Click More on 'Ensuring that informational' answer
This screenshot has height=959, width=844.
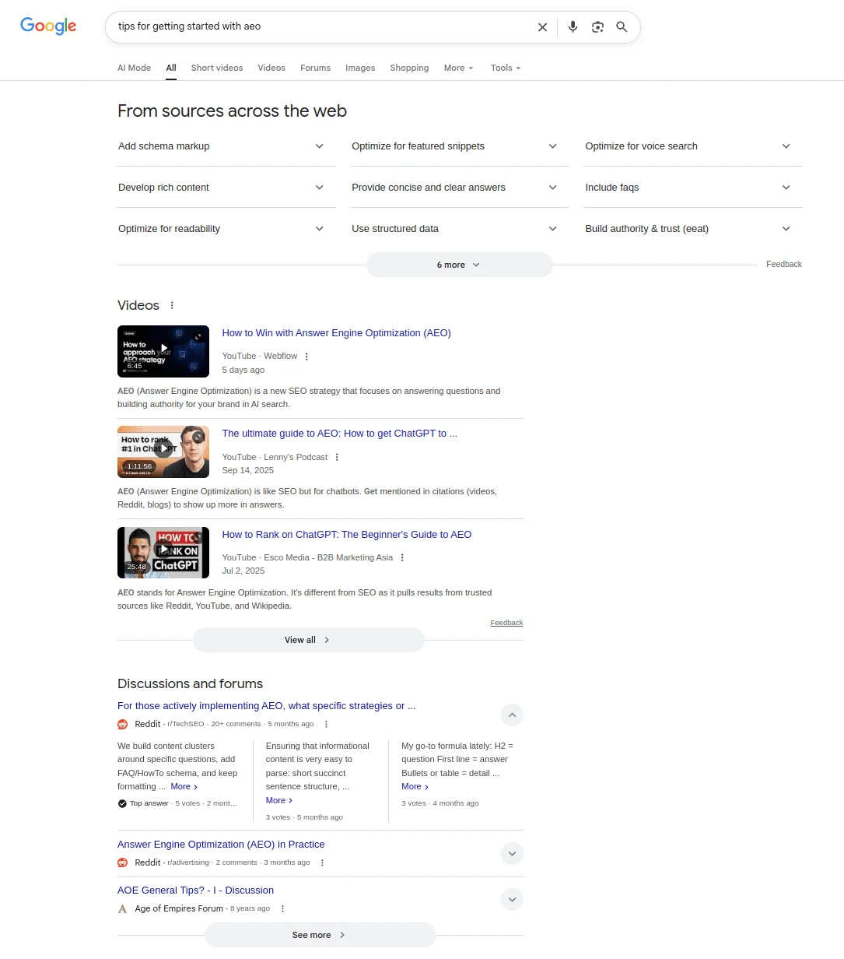pos(279,800)
